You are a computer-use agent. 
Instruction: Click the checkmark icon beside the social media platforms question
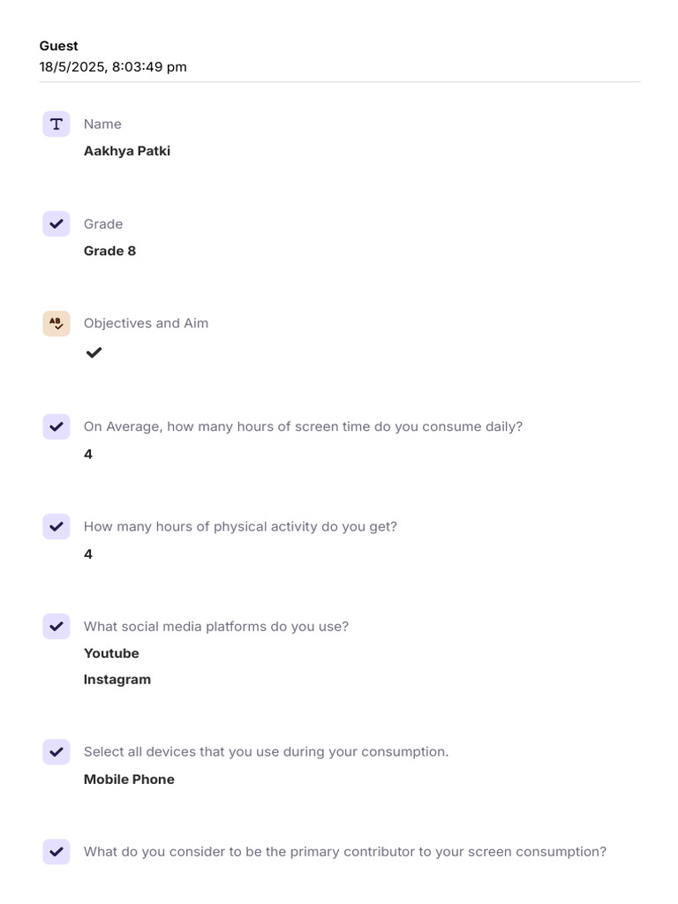[x=56, y=626]
